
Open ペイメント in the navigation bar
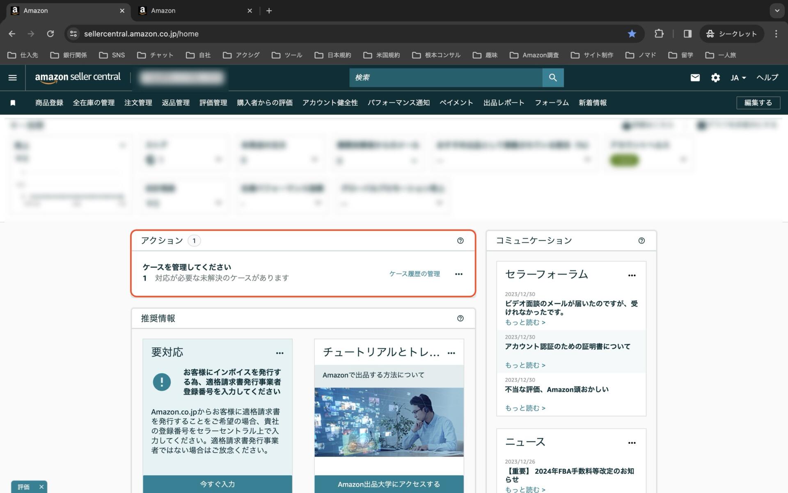click(456, 103)
